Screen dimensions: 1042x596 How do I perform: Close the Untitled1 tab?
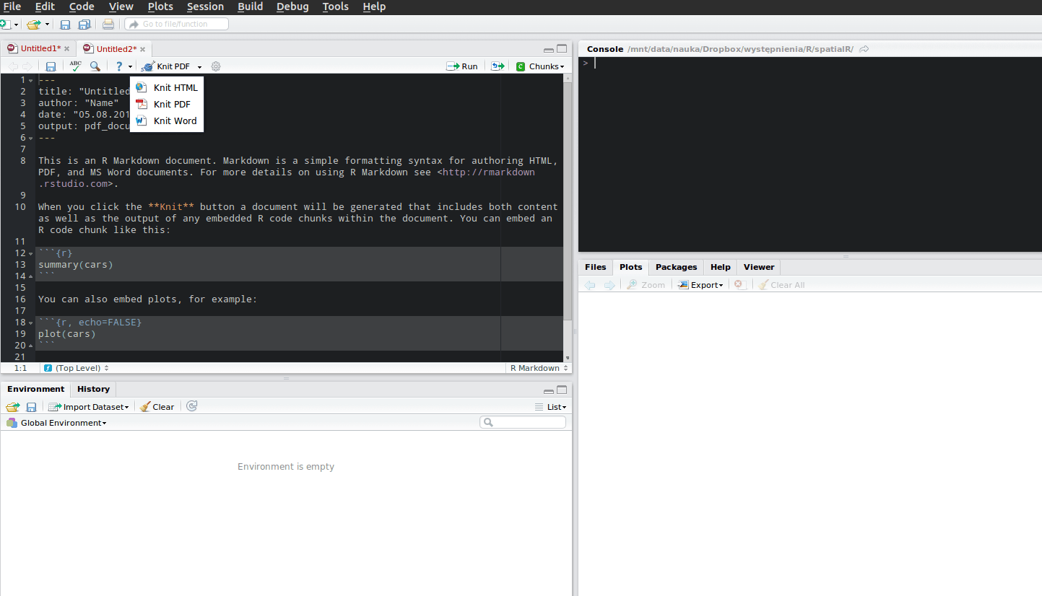click(67, 49)
